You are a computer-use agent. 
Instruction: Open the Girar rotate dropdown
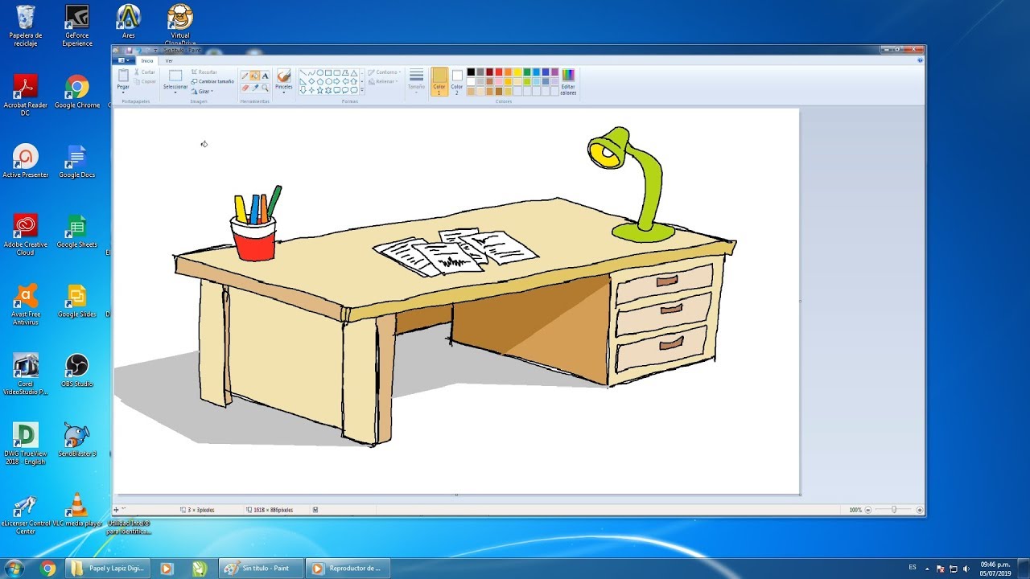coord(202,92)
